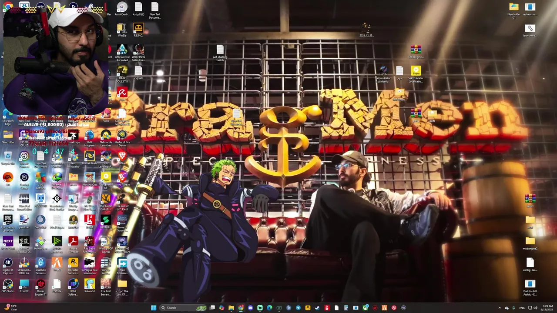Launch WUCHANG Fallen Feathers shortcut

pyautogui.click(x=138, y=53)
